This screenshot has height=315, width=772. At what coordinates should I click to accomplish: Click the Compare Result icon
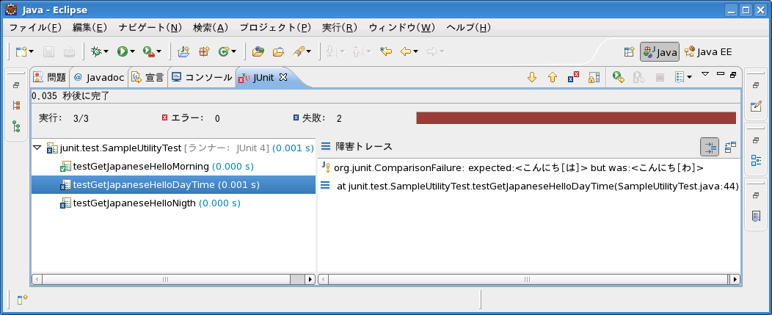point(731,147)
